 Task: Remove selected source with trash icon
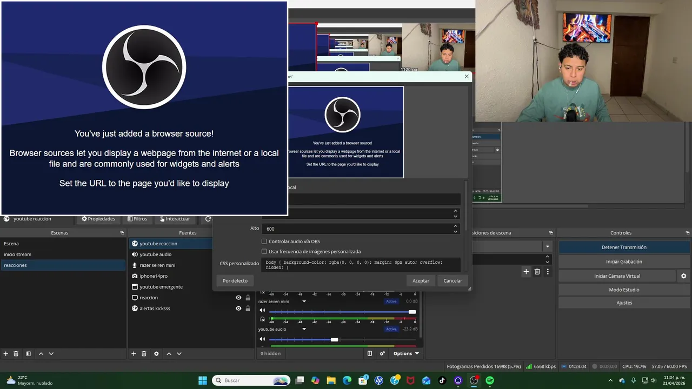point(144,353)
